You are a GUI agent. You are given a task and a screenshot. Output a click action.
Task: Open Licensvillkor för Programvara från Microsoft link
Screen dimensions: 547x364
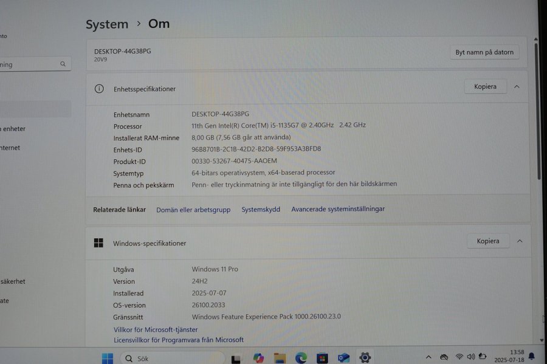pos(179,340)
